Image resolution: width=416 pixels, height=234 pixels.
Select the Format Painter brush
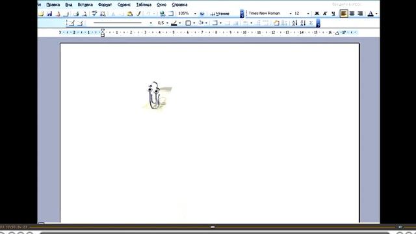[x=138, y=14]
